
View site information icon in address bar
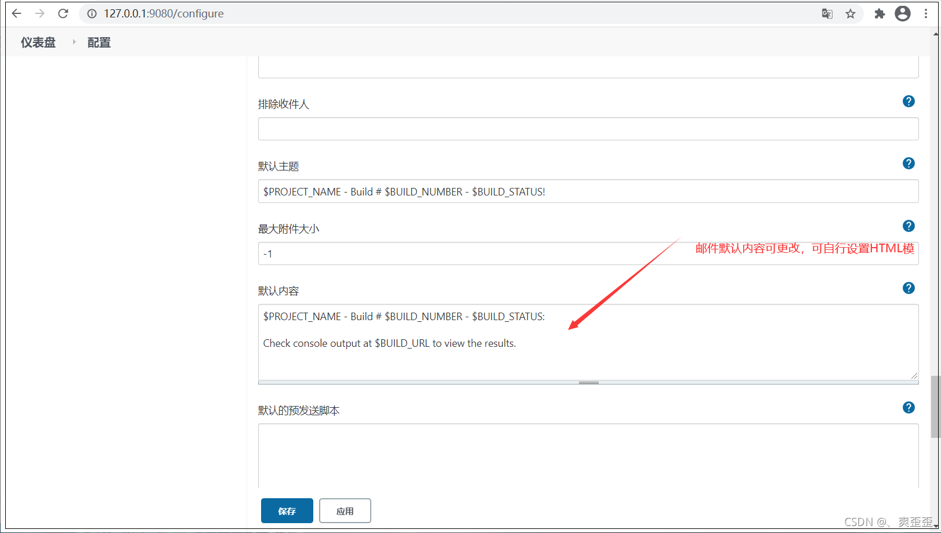tap(92, 13)
